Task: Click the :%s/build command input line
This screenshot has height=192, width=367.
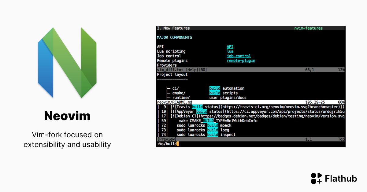Action: click(167, 143)
